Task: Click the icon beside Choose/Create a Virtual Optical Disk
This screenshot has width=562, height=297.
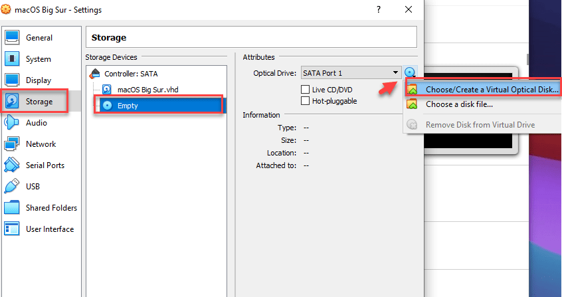Action: pyautogui.click(x=412, y=89)
